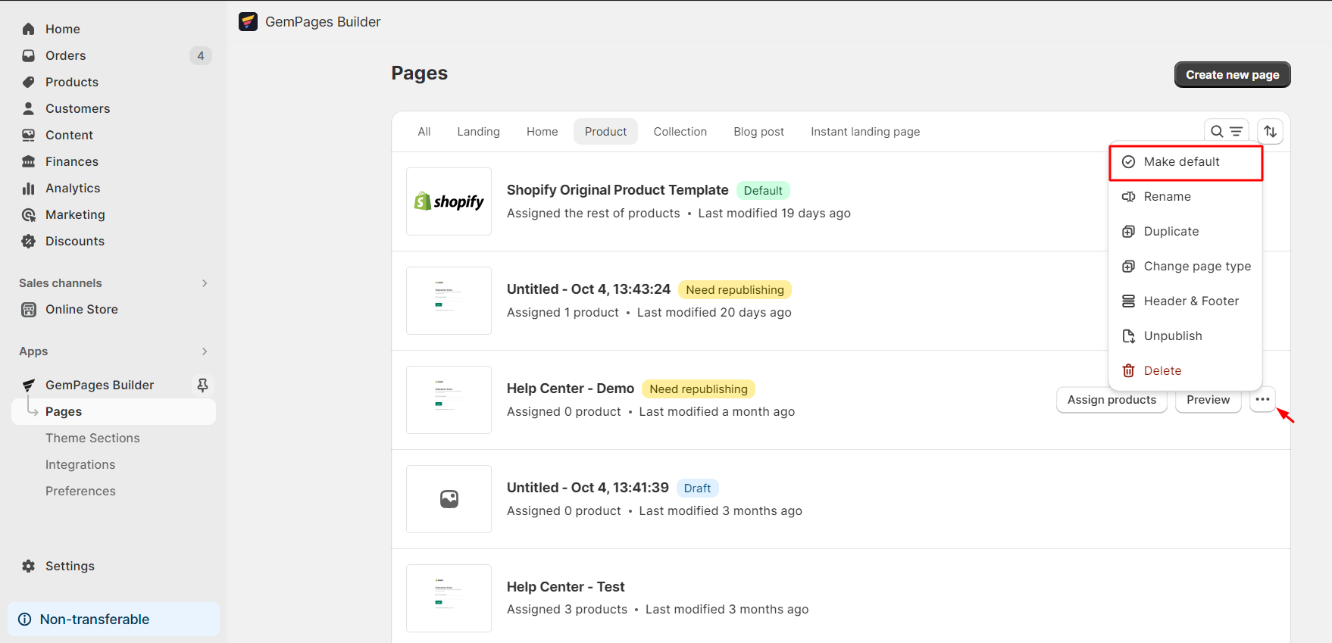
Task: Pin GemPages Builder app in sidebar
Action: point(202,385)
